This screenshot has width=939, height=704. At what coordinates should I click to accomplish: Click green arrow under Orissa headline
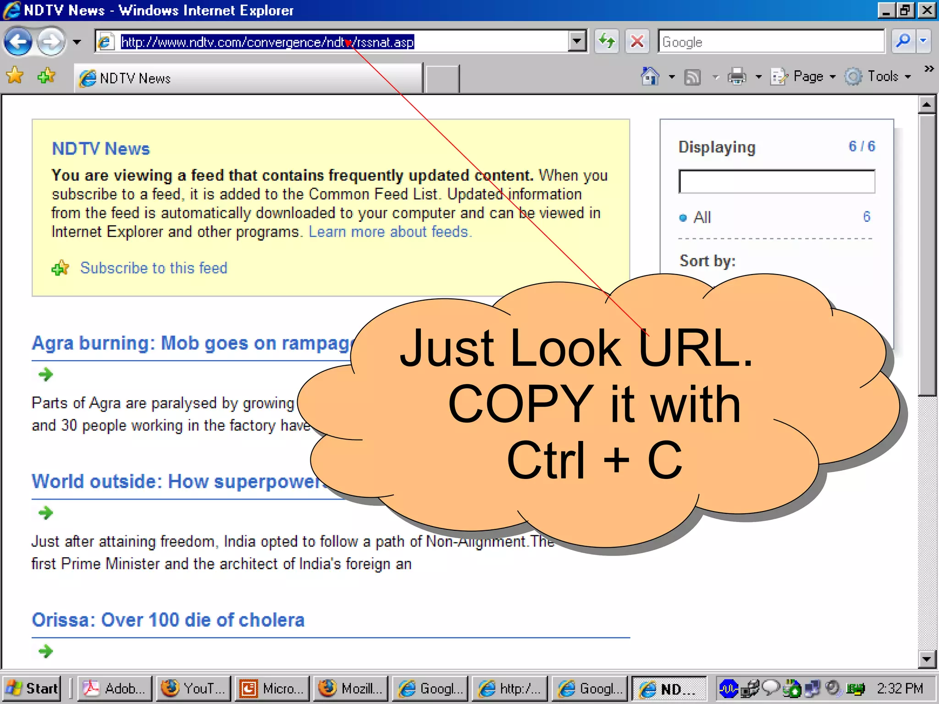pyautogui.click(x=45, y=651)
